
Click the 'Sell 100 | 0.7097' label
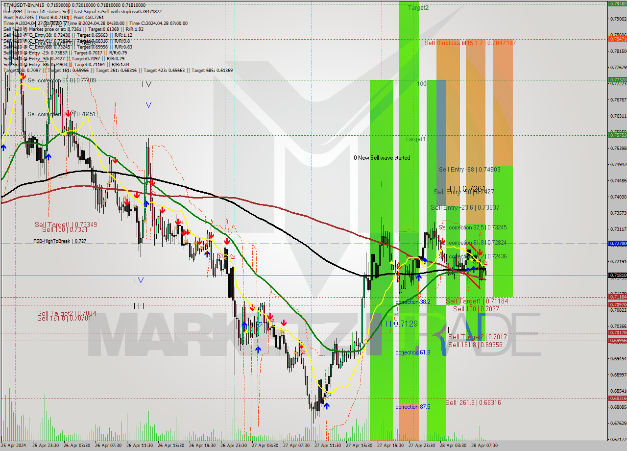click(x=476, y=309)
